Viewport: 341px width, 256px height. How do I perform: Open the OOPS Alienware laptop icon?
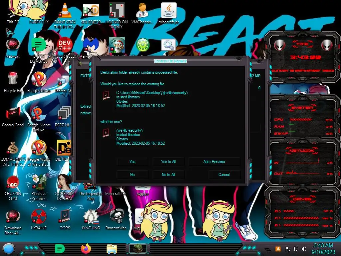pos(65,216)
